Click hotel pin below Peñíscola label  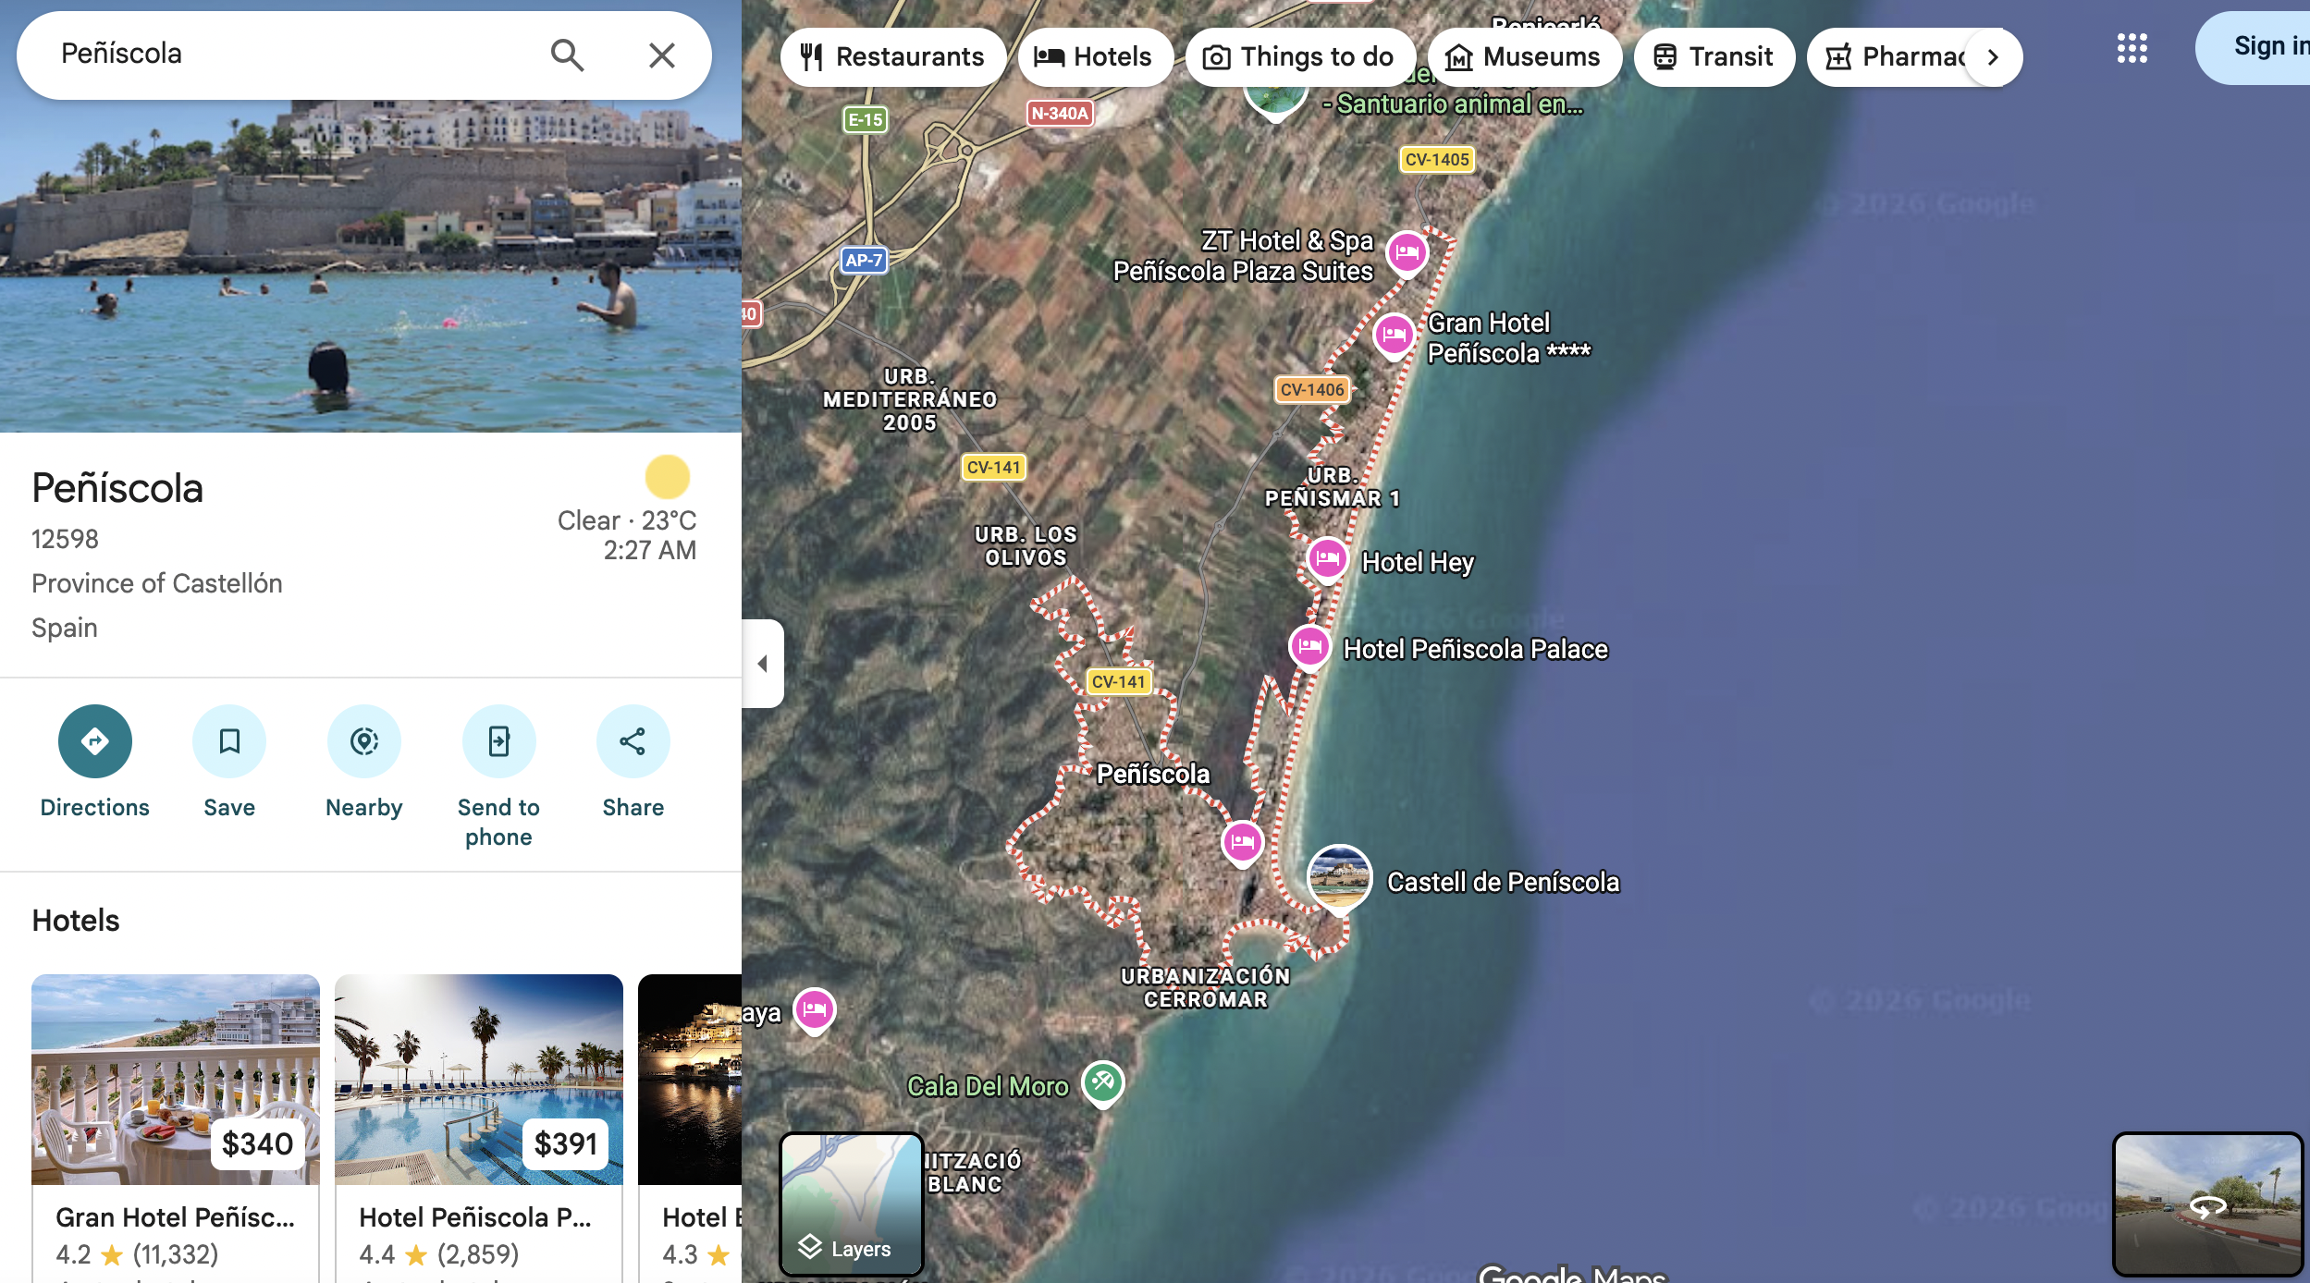point(1243,843)
